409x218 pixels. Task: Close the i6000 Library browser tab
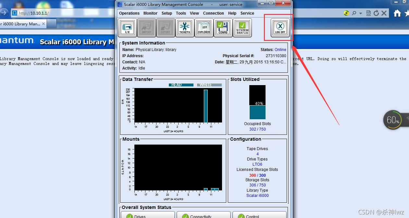tap(43, 24)
